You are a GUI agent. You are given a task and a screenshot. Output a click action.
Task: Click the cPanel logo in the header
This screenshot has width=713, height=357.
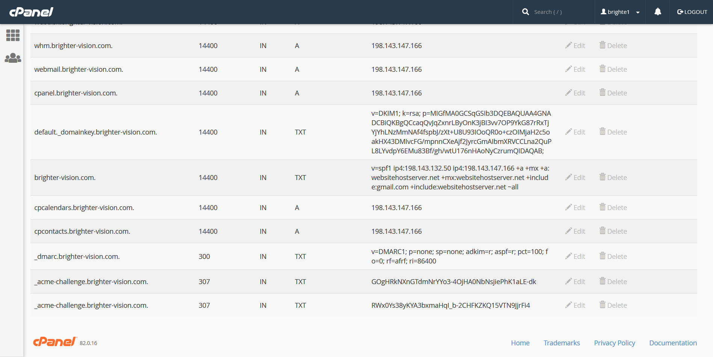(31, 12)
